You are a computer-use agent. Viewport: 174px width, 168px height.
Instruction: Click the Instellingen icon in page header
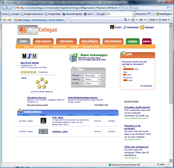pyautogui.click(x=125, y=27)
